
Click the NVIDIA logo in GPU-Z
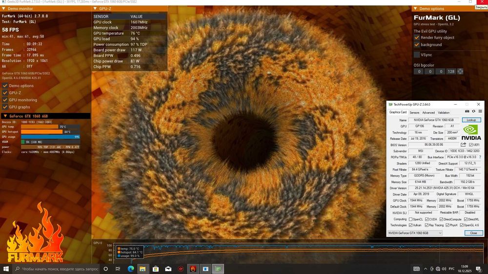471,132
